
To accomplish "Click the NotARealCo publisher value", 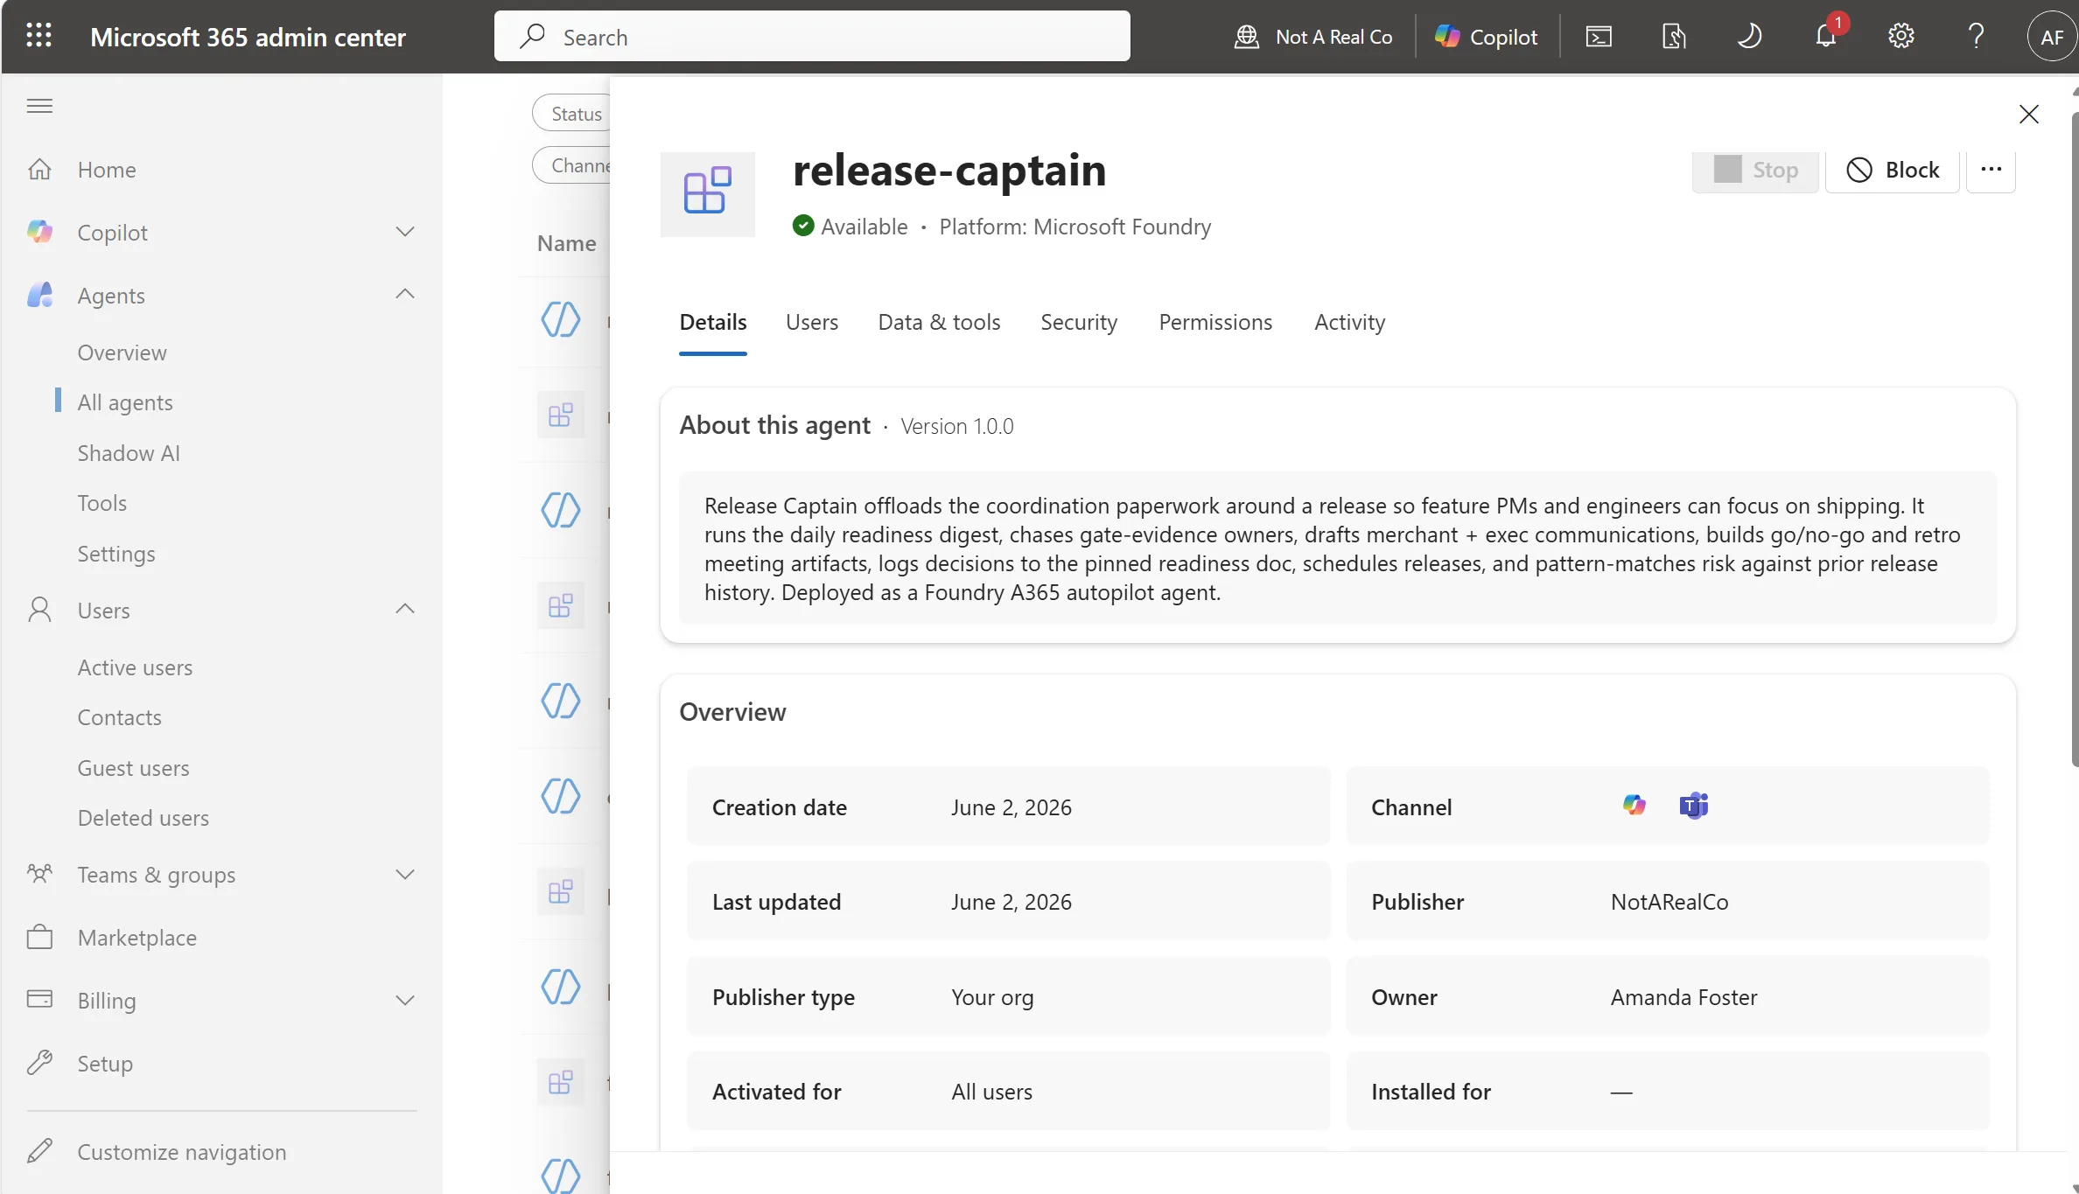I will click(x=1669, y=902).
